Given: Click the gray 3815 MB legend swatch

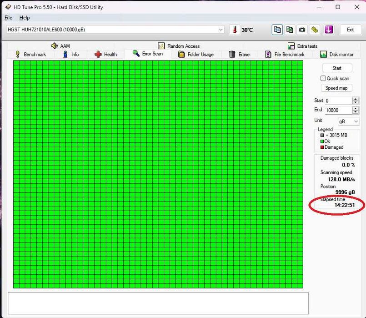Looking at the screenshot, I should point(322,135).
